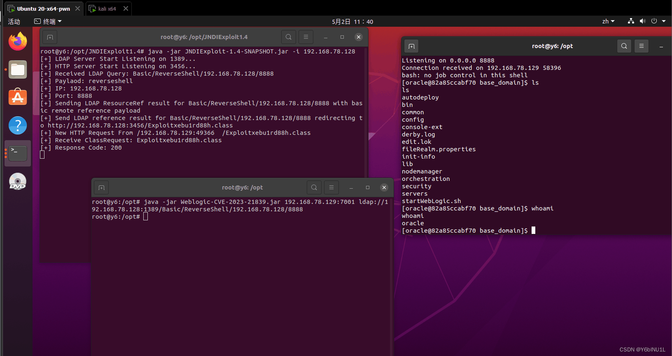Click the oracle base_domain prompt cursor
This screenshot has height=356, width=672.
pos(533,230)
